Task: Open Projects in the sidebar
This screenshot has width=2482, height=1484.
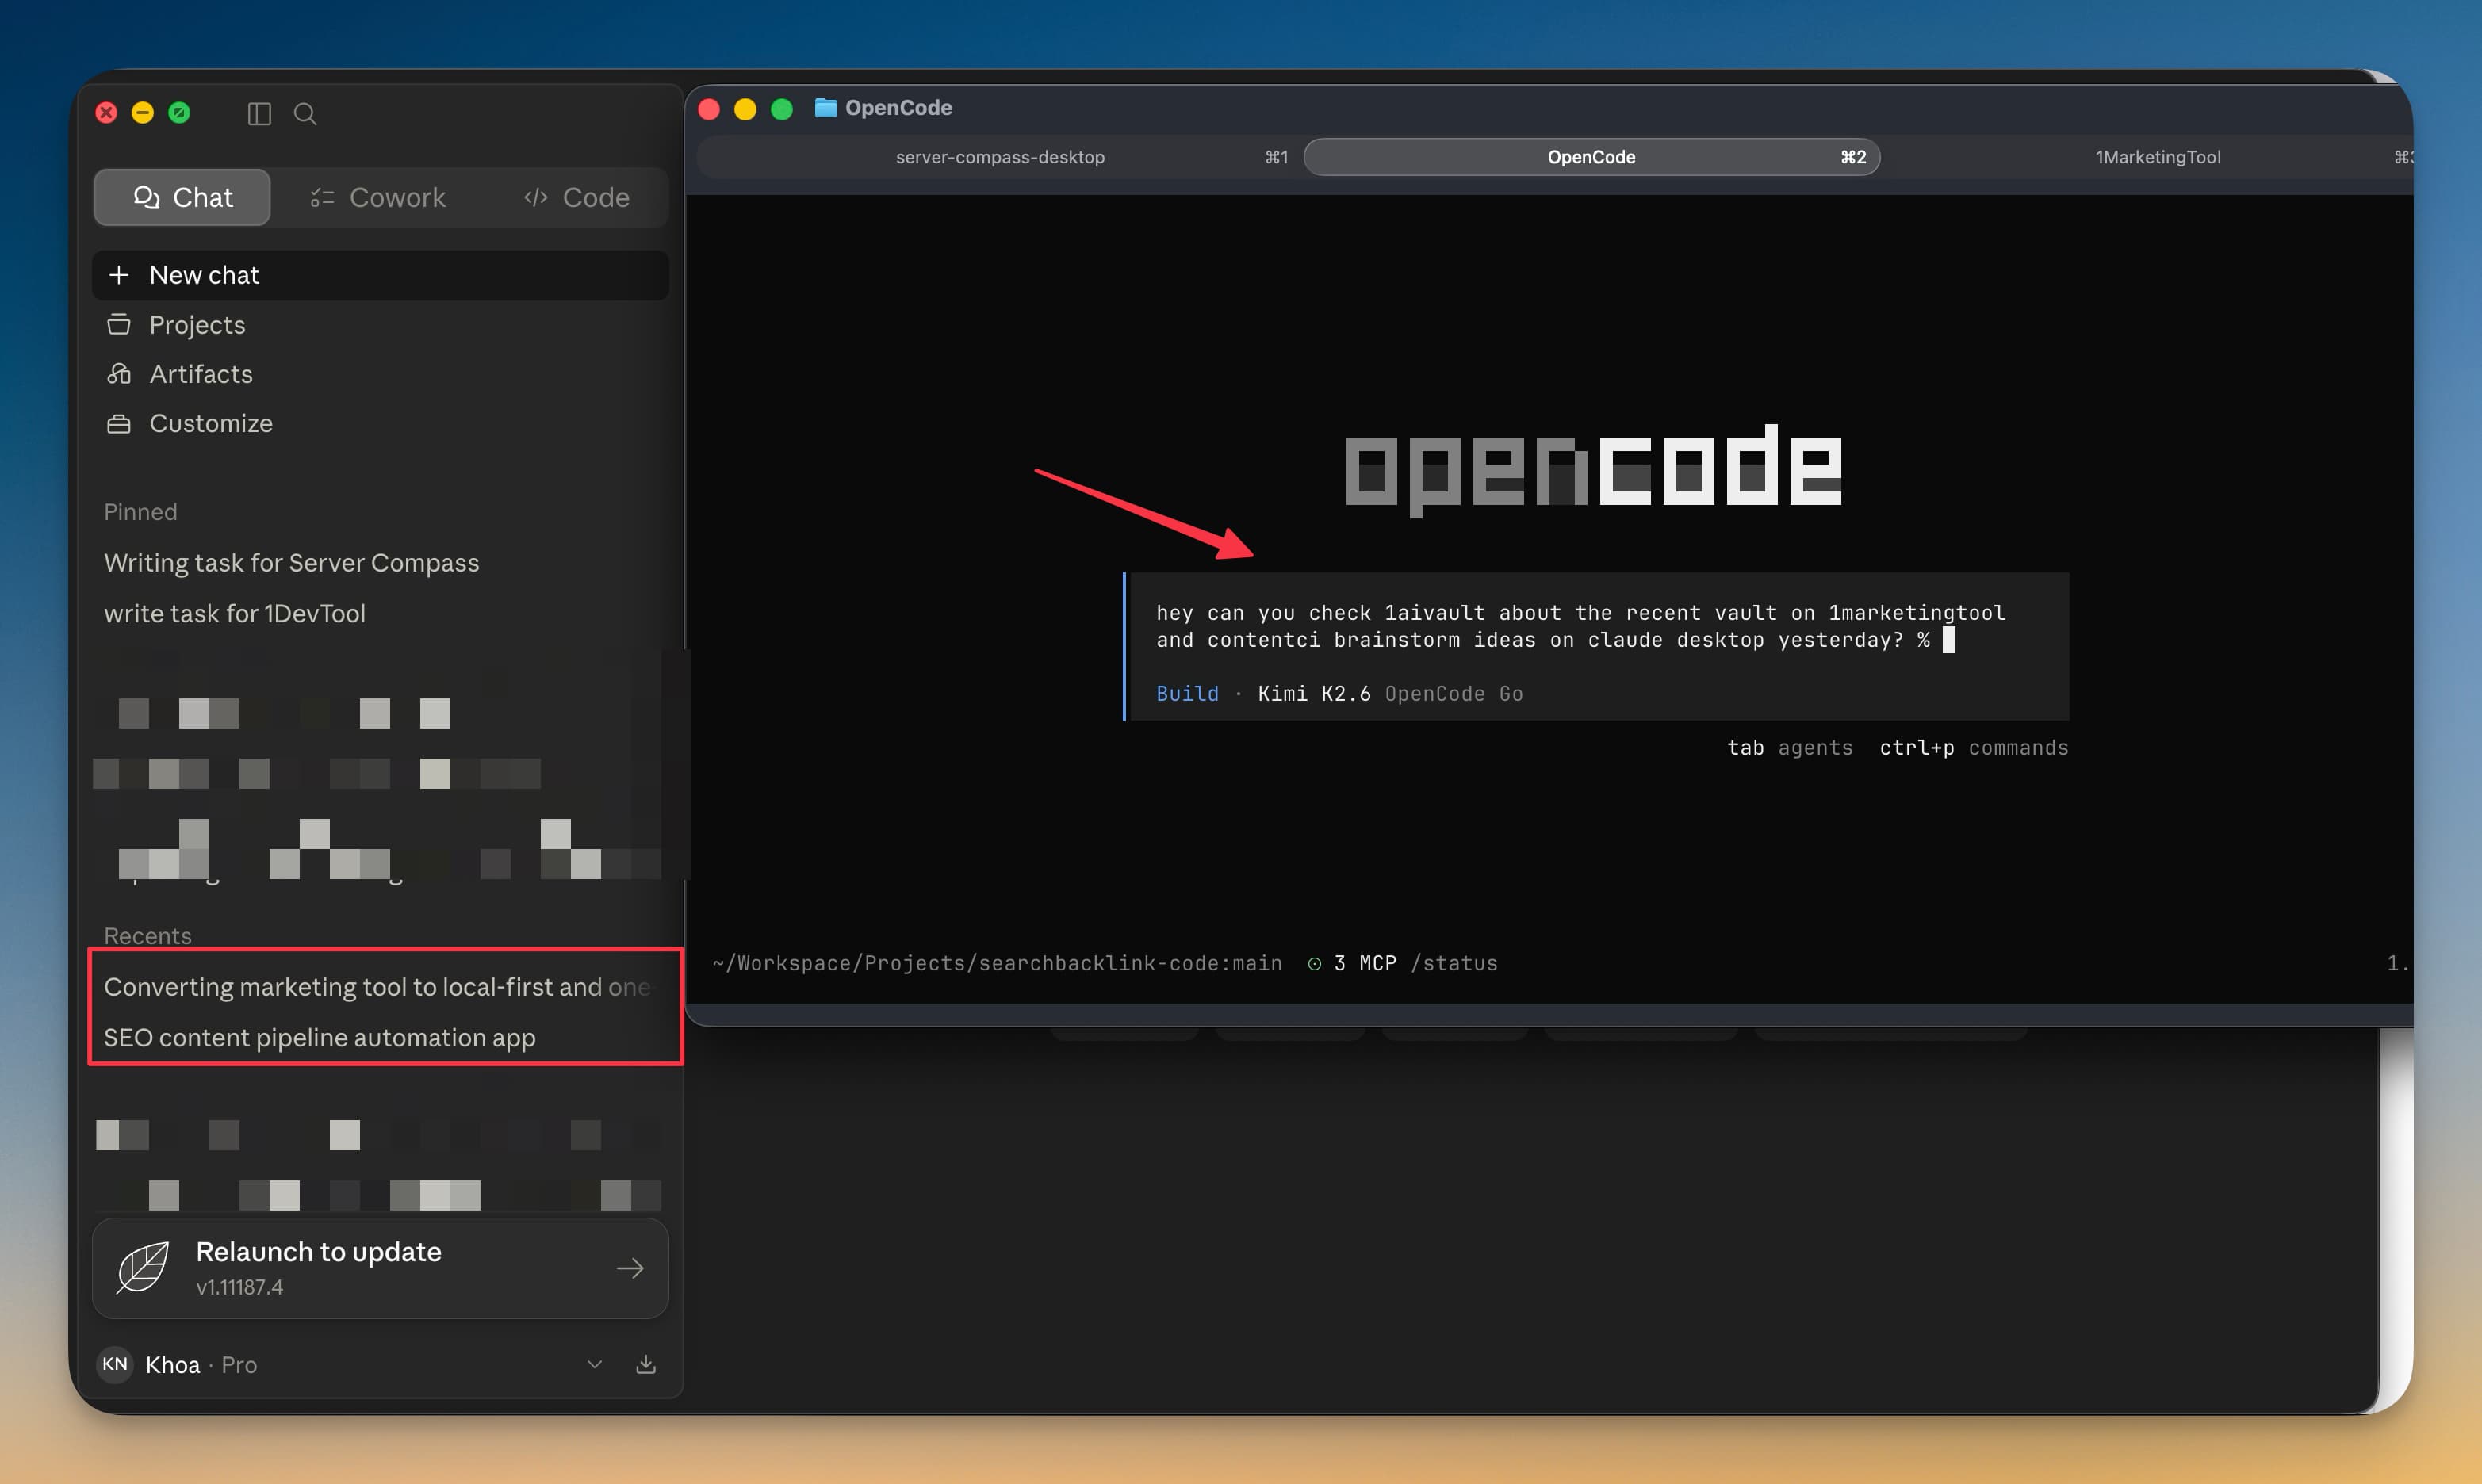Action: pyautogui.click(x=380, y=325)
